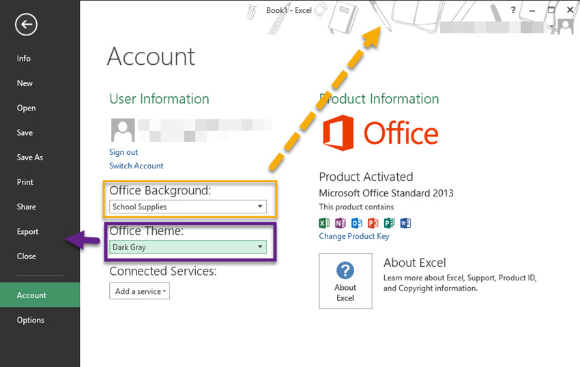Image resolution: width=580 pixels, height=367 pixels.
Task: Click the account avatar in title bar
Action: (x=565, y=27)
